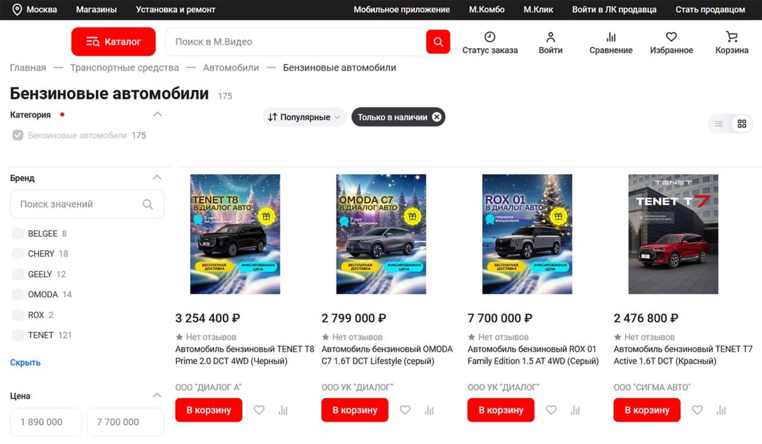Image resolution: width=762 pixels, height=444 pixels.
Task: Open the Популярные sorting dropdown
Action: (305, 117)
